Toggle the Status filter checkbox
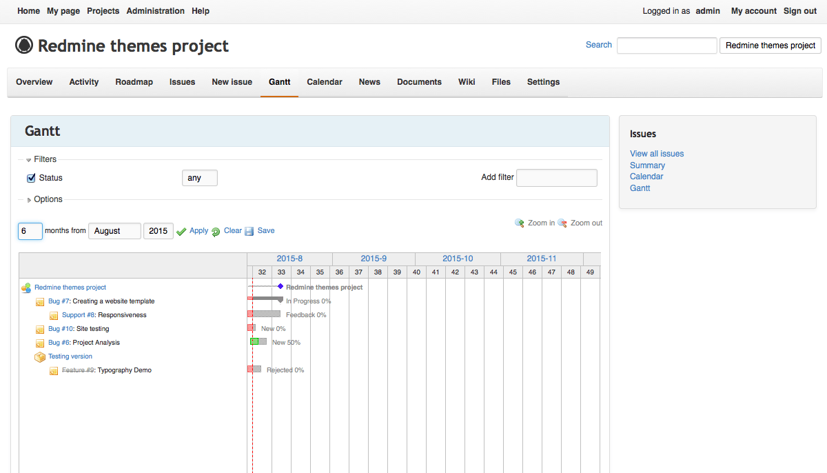Viewport: 827px width, 473px height. point(31,178)
